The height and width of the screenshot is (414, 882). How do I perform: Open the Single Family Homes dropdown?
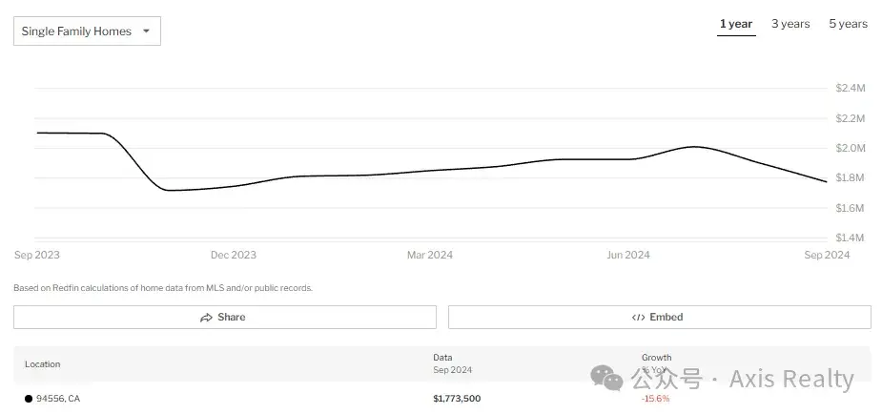tap(86, 31)
